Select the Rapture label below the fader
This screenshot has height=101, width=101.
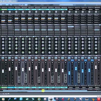[x=97, y=87]
